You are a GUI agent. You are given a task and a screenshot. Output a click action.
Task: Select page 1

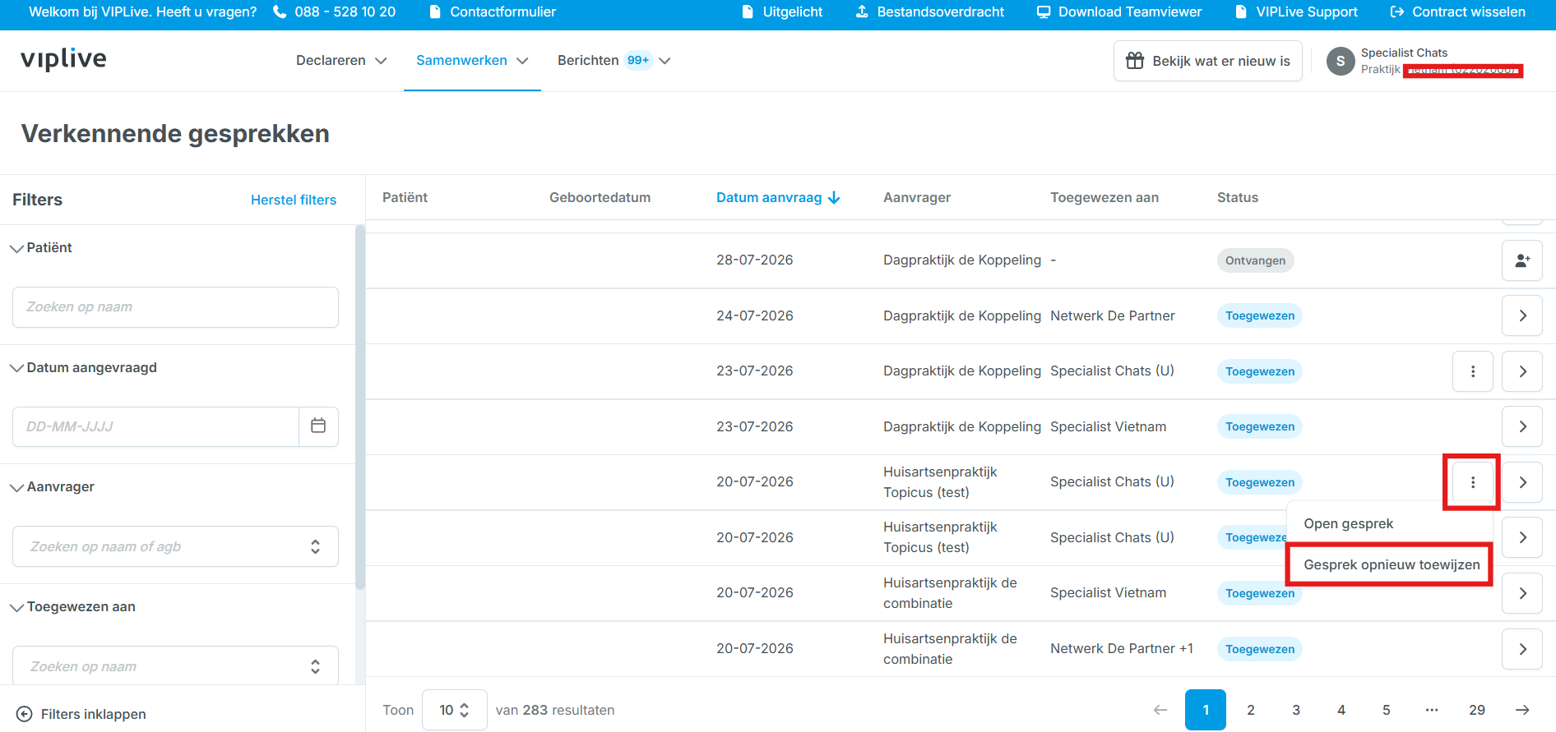pyautogui.click(x=1206, y=710)
